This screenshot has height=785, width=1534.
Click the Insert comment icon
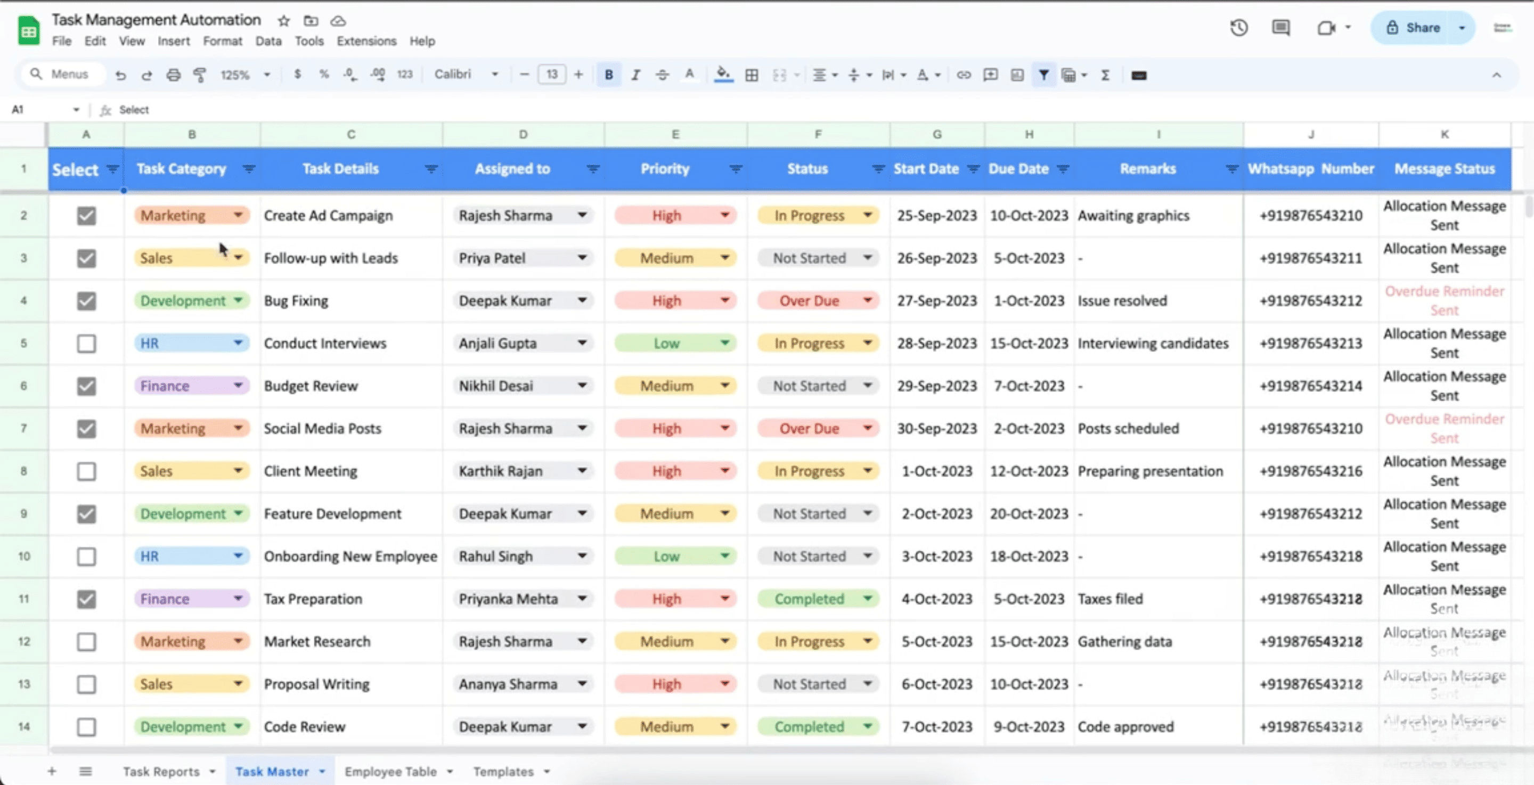[990, 75]
